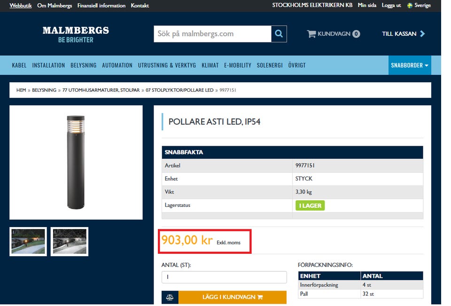The width and height of the screenshot is (451, 306).
Task: Open the Webbutik link
Action: (x=20, y=6)
